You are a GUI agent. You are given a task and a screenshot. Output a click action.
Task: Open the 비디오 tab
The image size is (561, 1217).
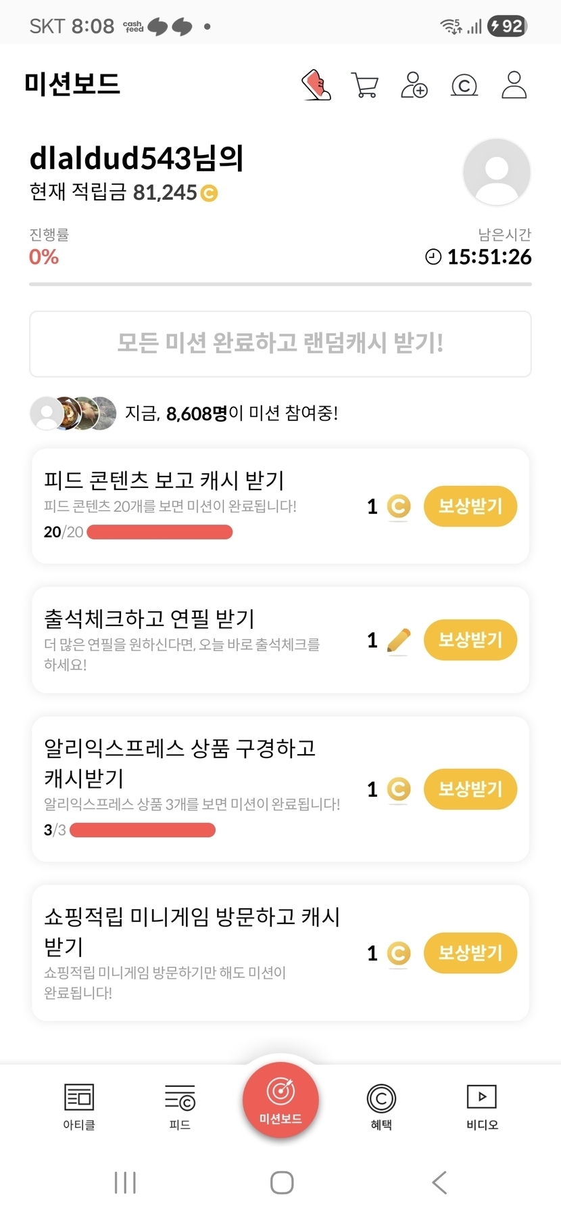482,1106
